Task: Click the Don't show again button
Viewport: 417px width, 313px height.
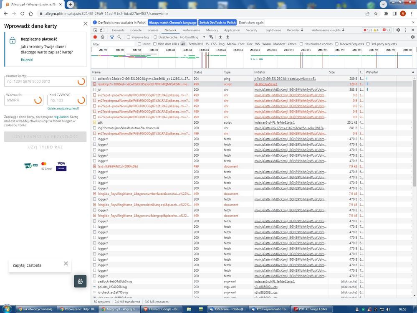Action: [x=251, y=23]
